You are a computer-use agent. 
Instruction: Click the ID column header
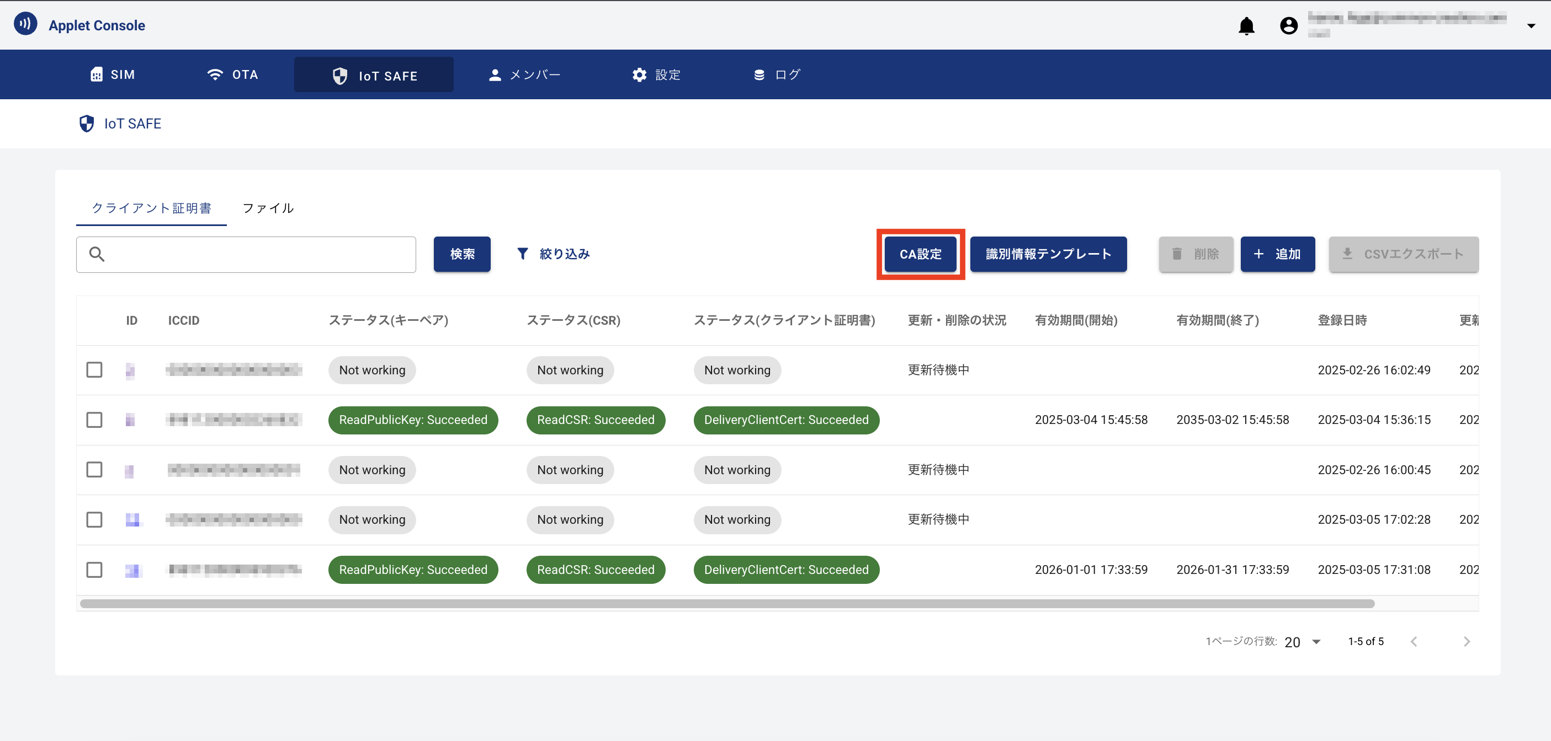point(132,320)
